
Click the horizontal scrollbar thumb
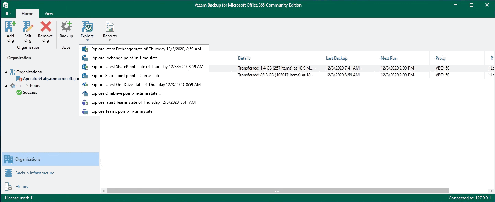coord(277,191)
